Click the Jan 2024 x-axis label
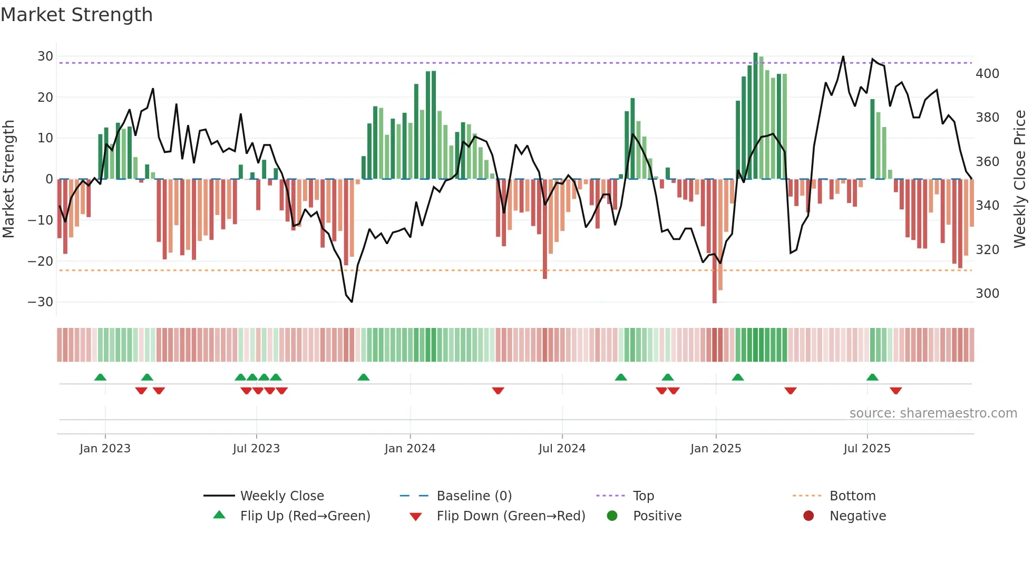Image resolution: width=1033 pixels, height=581 pixels. click(x=410, y=448)
